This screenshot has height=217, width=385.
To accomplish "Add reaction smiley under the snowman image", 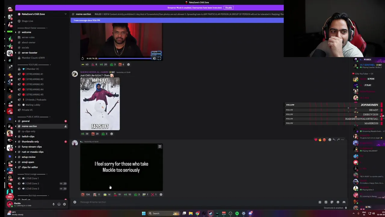I will (112, 134).
